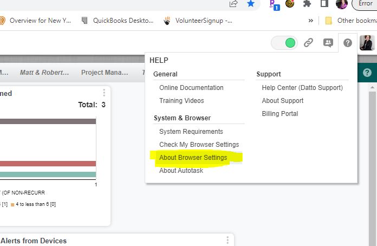Open the chart widget three-dot menu
Viewport: 377px width, 246px height.
point(104,93)
